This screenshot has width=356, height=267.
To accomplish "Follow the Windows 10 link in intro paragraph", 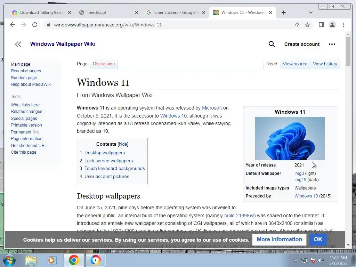I will tap(173, 116).
